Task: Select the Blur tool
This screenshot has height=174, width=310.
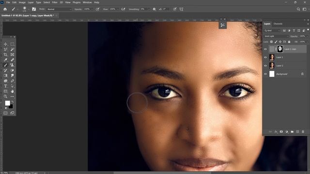Action: [12, 75]
